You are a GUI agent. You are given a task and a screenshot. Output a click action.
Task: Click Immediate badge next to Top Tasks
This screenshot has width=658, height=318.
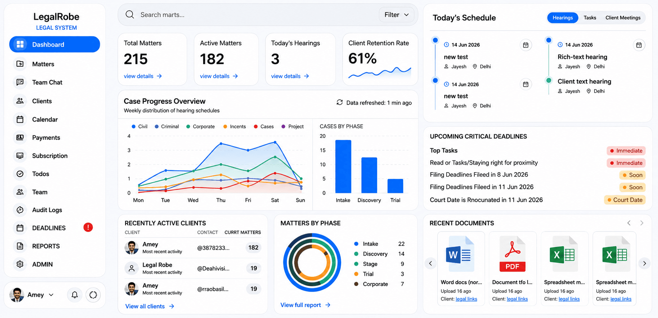(x=626, y=150)
